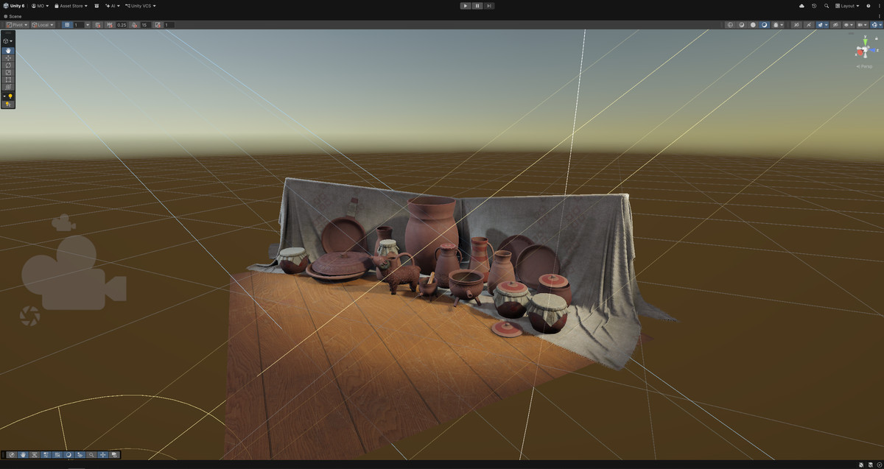884x469 pixels.
Task: Toggle the grid visibility button
Action: (x=68, y=24)
